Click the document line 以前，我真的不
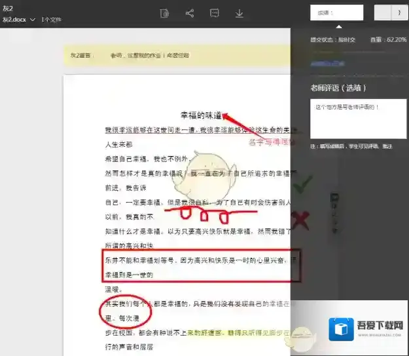The width and height of the screenshot is (409, 356). pos(129,217)
